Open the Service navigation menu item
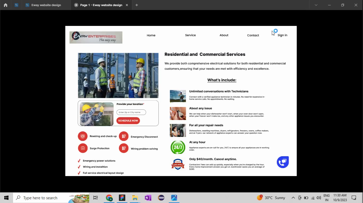This screenshot has height=203, width=363. [x=190, y=35]
